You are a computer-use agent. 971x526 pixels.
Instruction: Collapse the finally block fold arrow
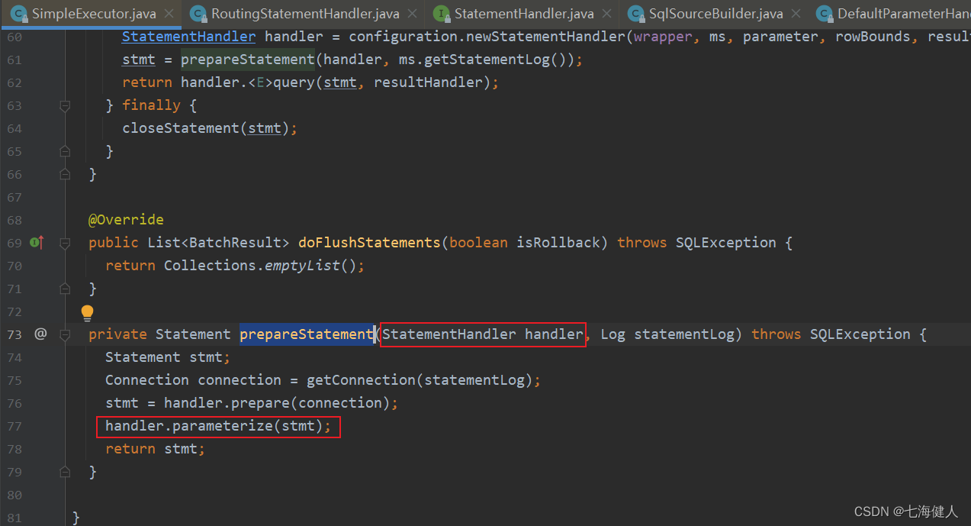click(65, 105)
